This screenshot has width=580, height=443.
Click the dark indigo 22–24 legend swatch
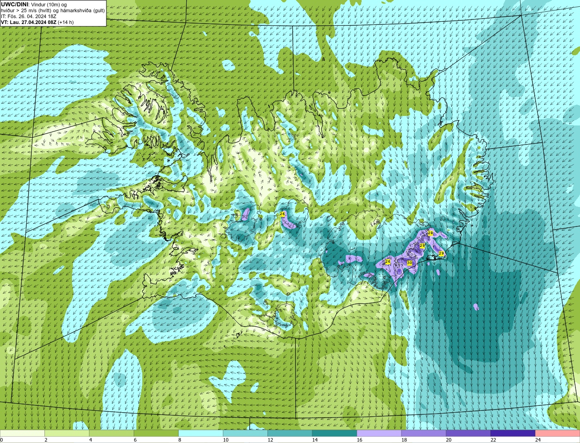point(513,433)
